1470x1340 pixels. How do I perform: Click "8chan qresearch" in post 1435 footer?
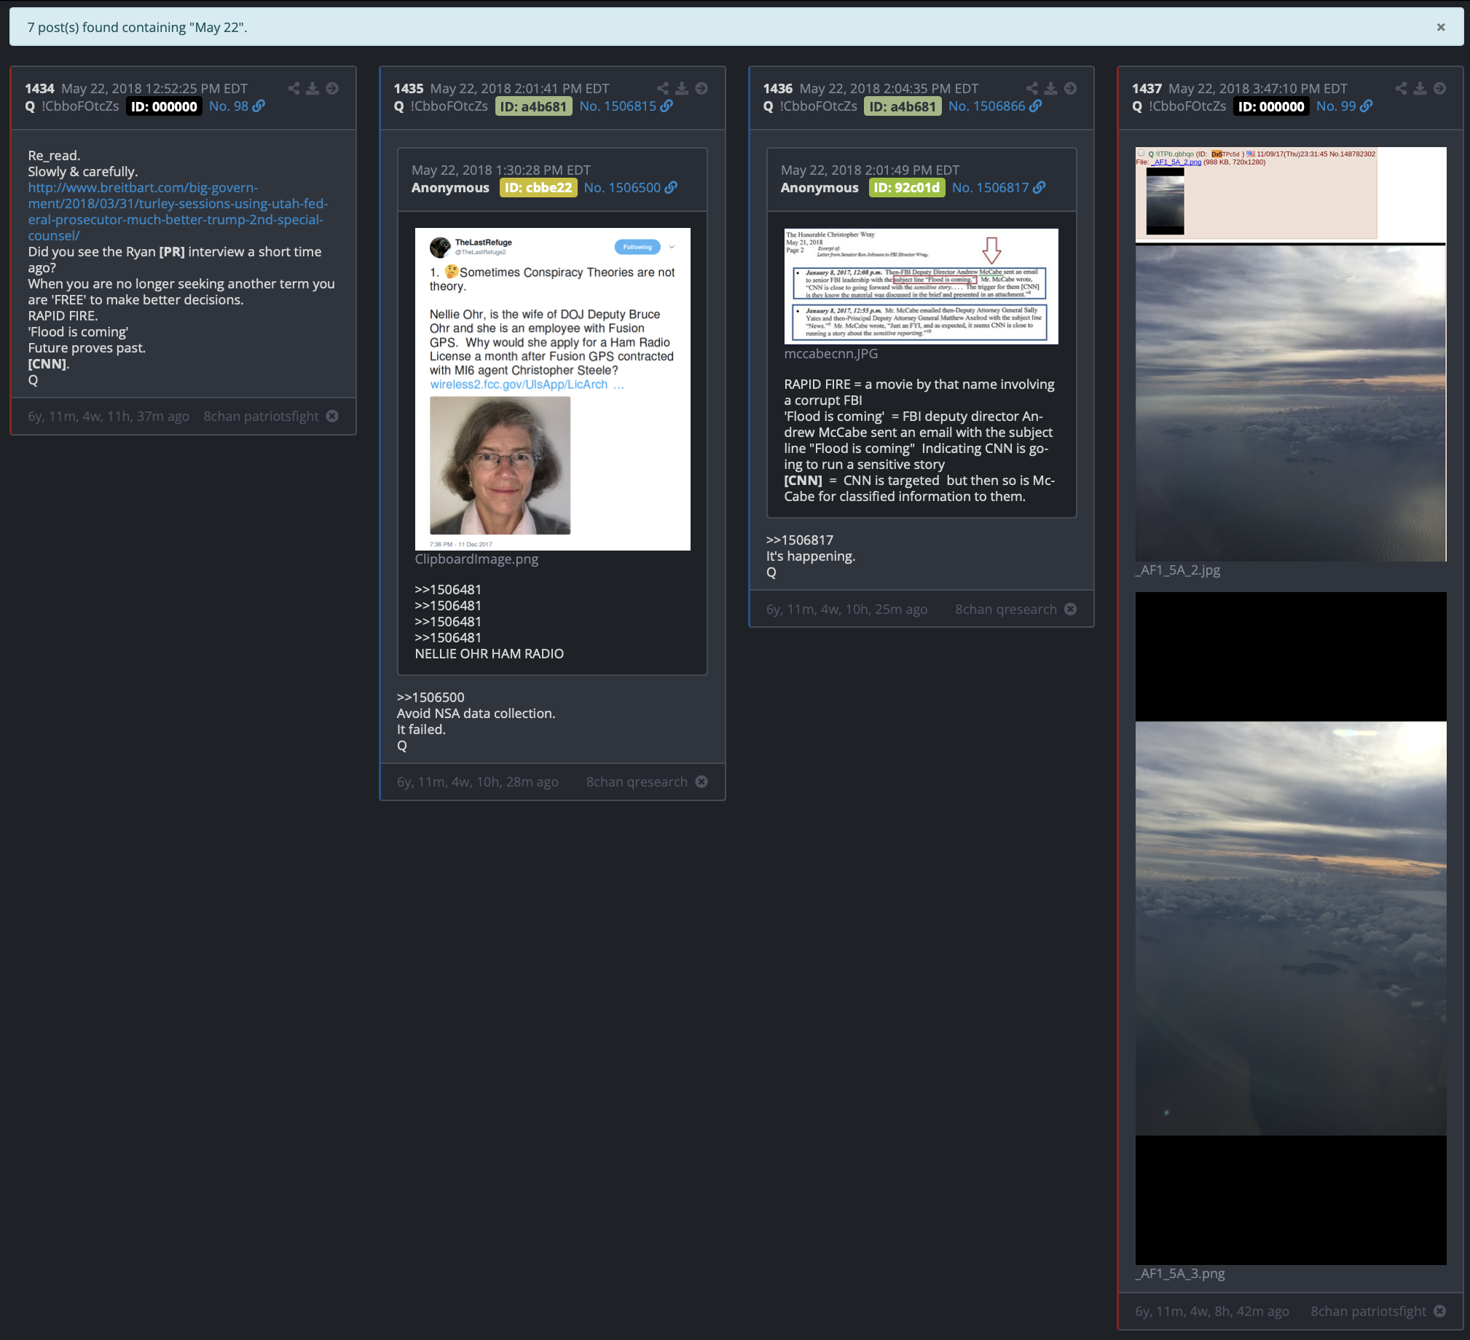[x=637, y=781]
